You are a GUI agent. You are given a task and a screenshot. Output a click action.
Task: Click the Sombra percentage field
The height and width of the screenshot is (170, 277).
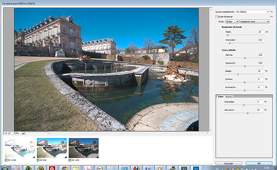coord(260,79)
